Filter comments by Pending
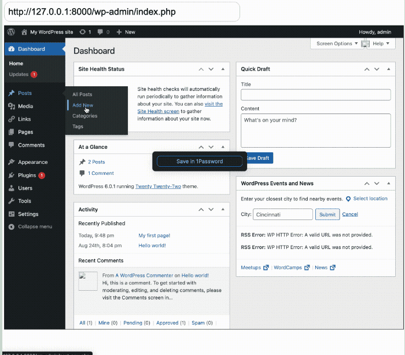 click(137, 323)
